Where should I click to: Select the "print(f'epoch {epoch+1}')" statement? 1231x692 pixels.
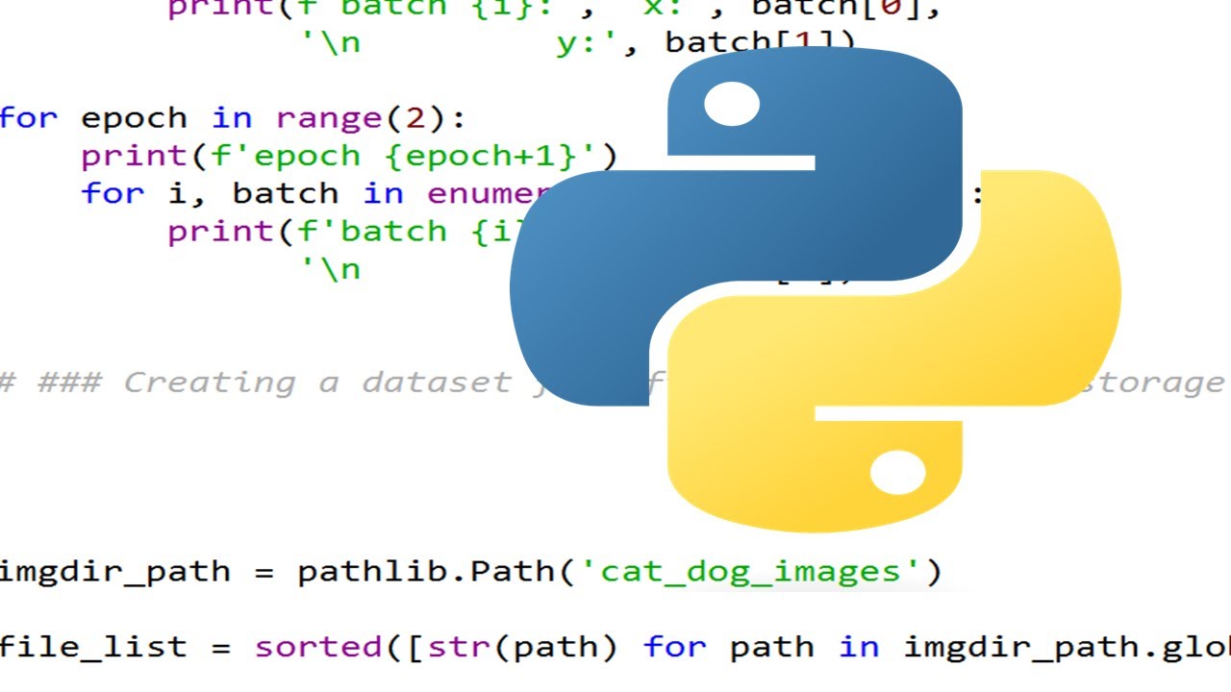[349, 156]
